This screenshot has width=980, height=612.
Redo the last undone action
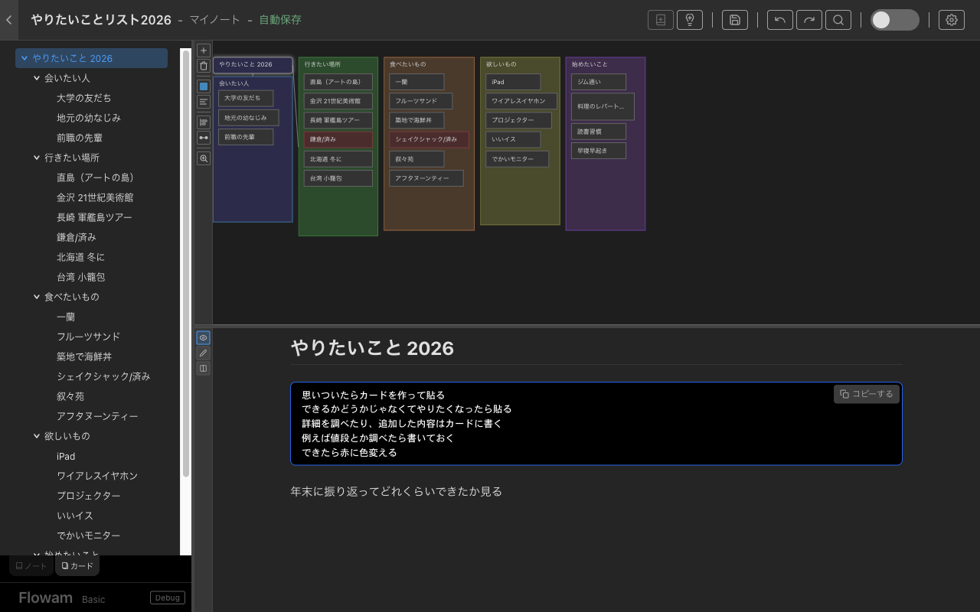click(x=809, y=20)
